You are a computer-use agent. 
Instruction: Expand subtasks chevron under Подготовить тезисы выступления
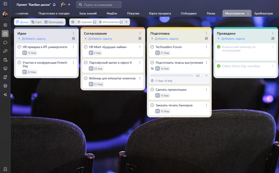pyautogui.click(x=206, y=75)
